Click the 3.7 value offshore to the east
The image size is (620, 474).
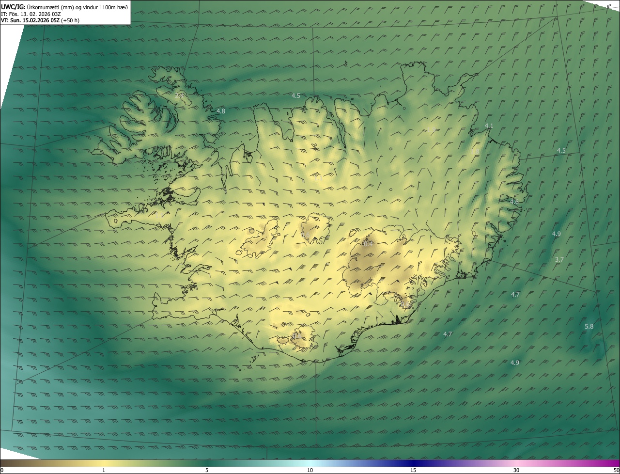coord(559,259)
